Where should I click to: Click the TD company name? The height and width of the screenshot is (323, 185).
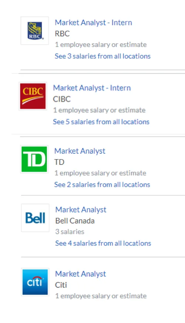pos(59,162)
